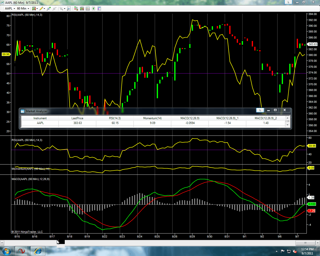Screen dimensions: 320x256
Task: Open the cursor pointer mode dropdown
Action: point(62,8)
